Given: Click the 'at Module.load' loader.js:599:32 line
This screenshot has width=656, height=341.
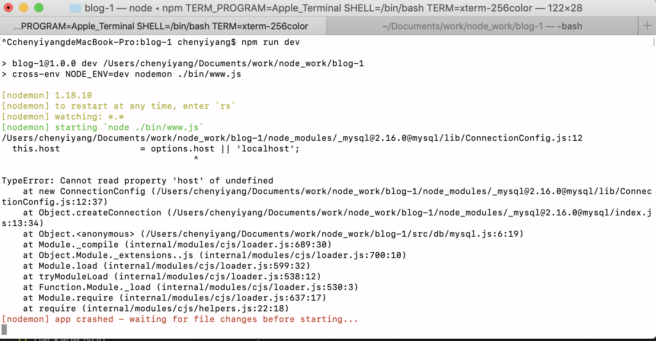Looking at the screenshot, I should [166, 266].
